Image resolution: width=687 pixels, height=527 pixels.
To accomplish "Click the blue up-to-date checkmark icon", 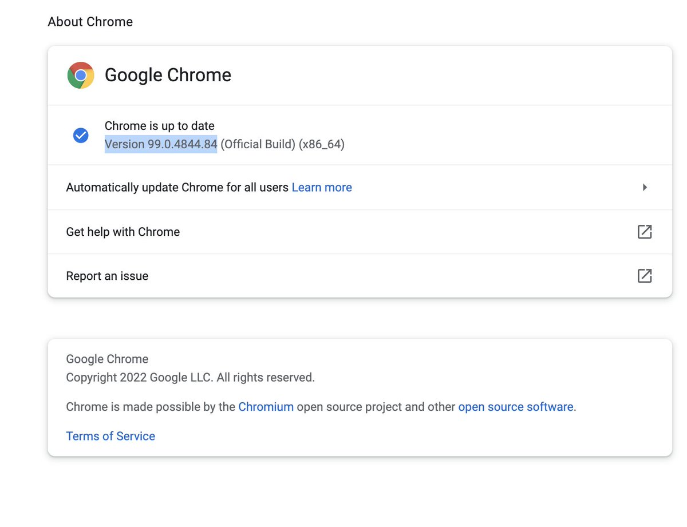I will pyautogui.click(x=81, y=136).
